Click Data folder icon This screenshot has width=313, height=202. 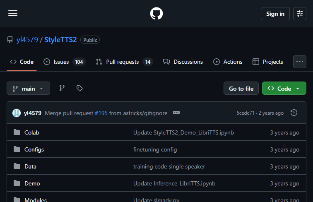(17, 166)
